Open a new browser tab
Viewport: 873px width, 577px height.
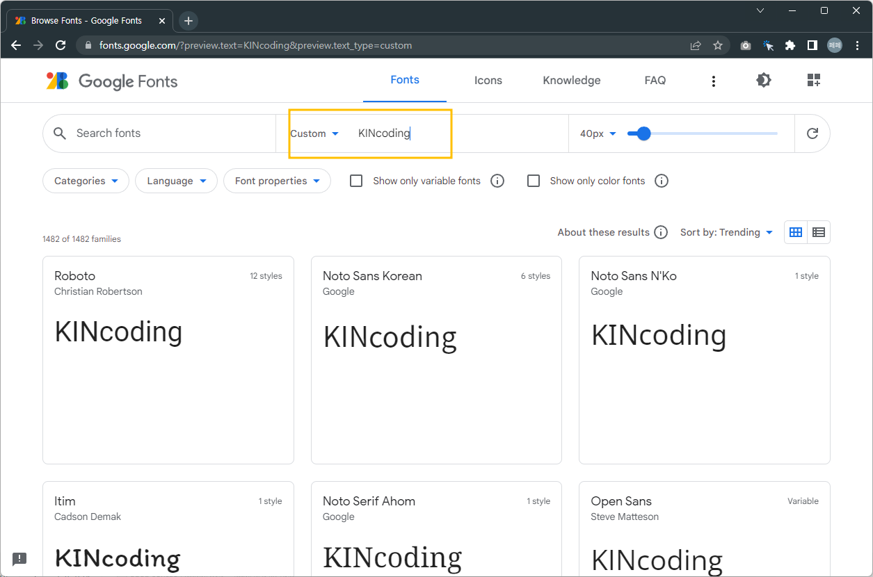pyautogui.click(x=189, y=21)
